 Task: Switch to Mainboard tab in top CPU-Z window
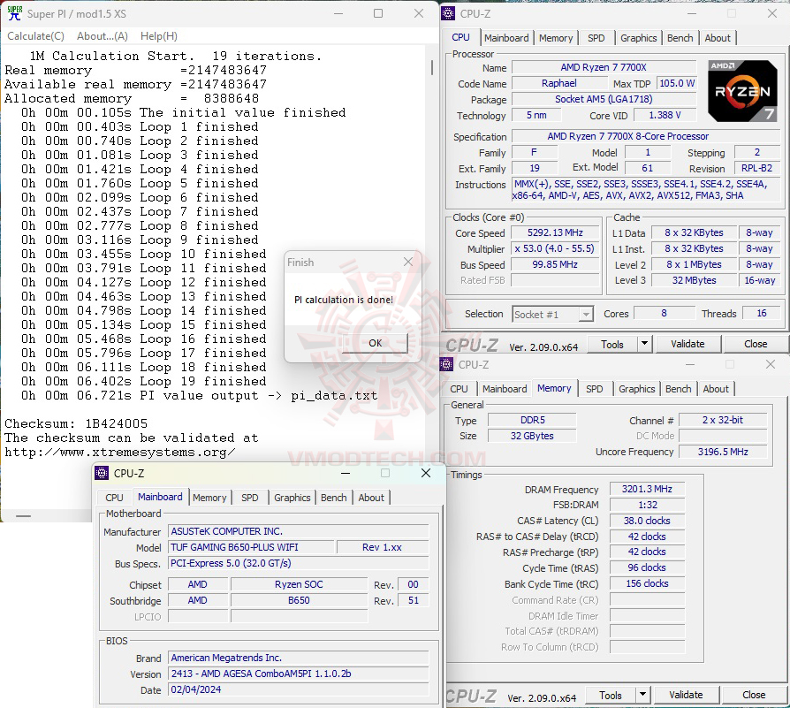point(506,38)
